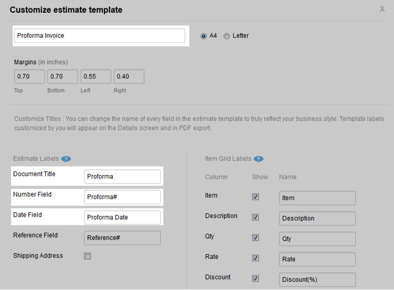Select the Letter paper size option
The height and width of the screenshot is (290, 394).
227,36
